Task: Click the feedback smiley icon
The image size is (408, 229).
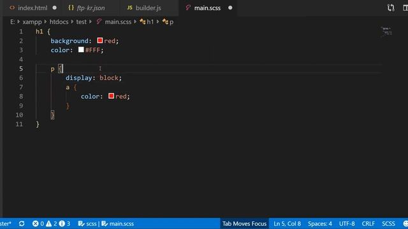Action: (405, 223)
